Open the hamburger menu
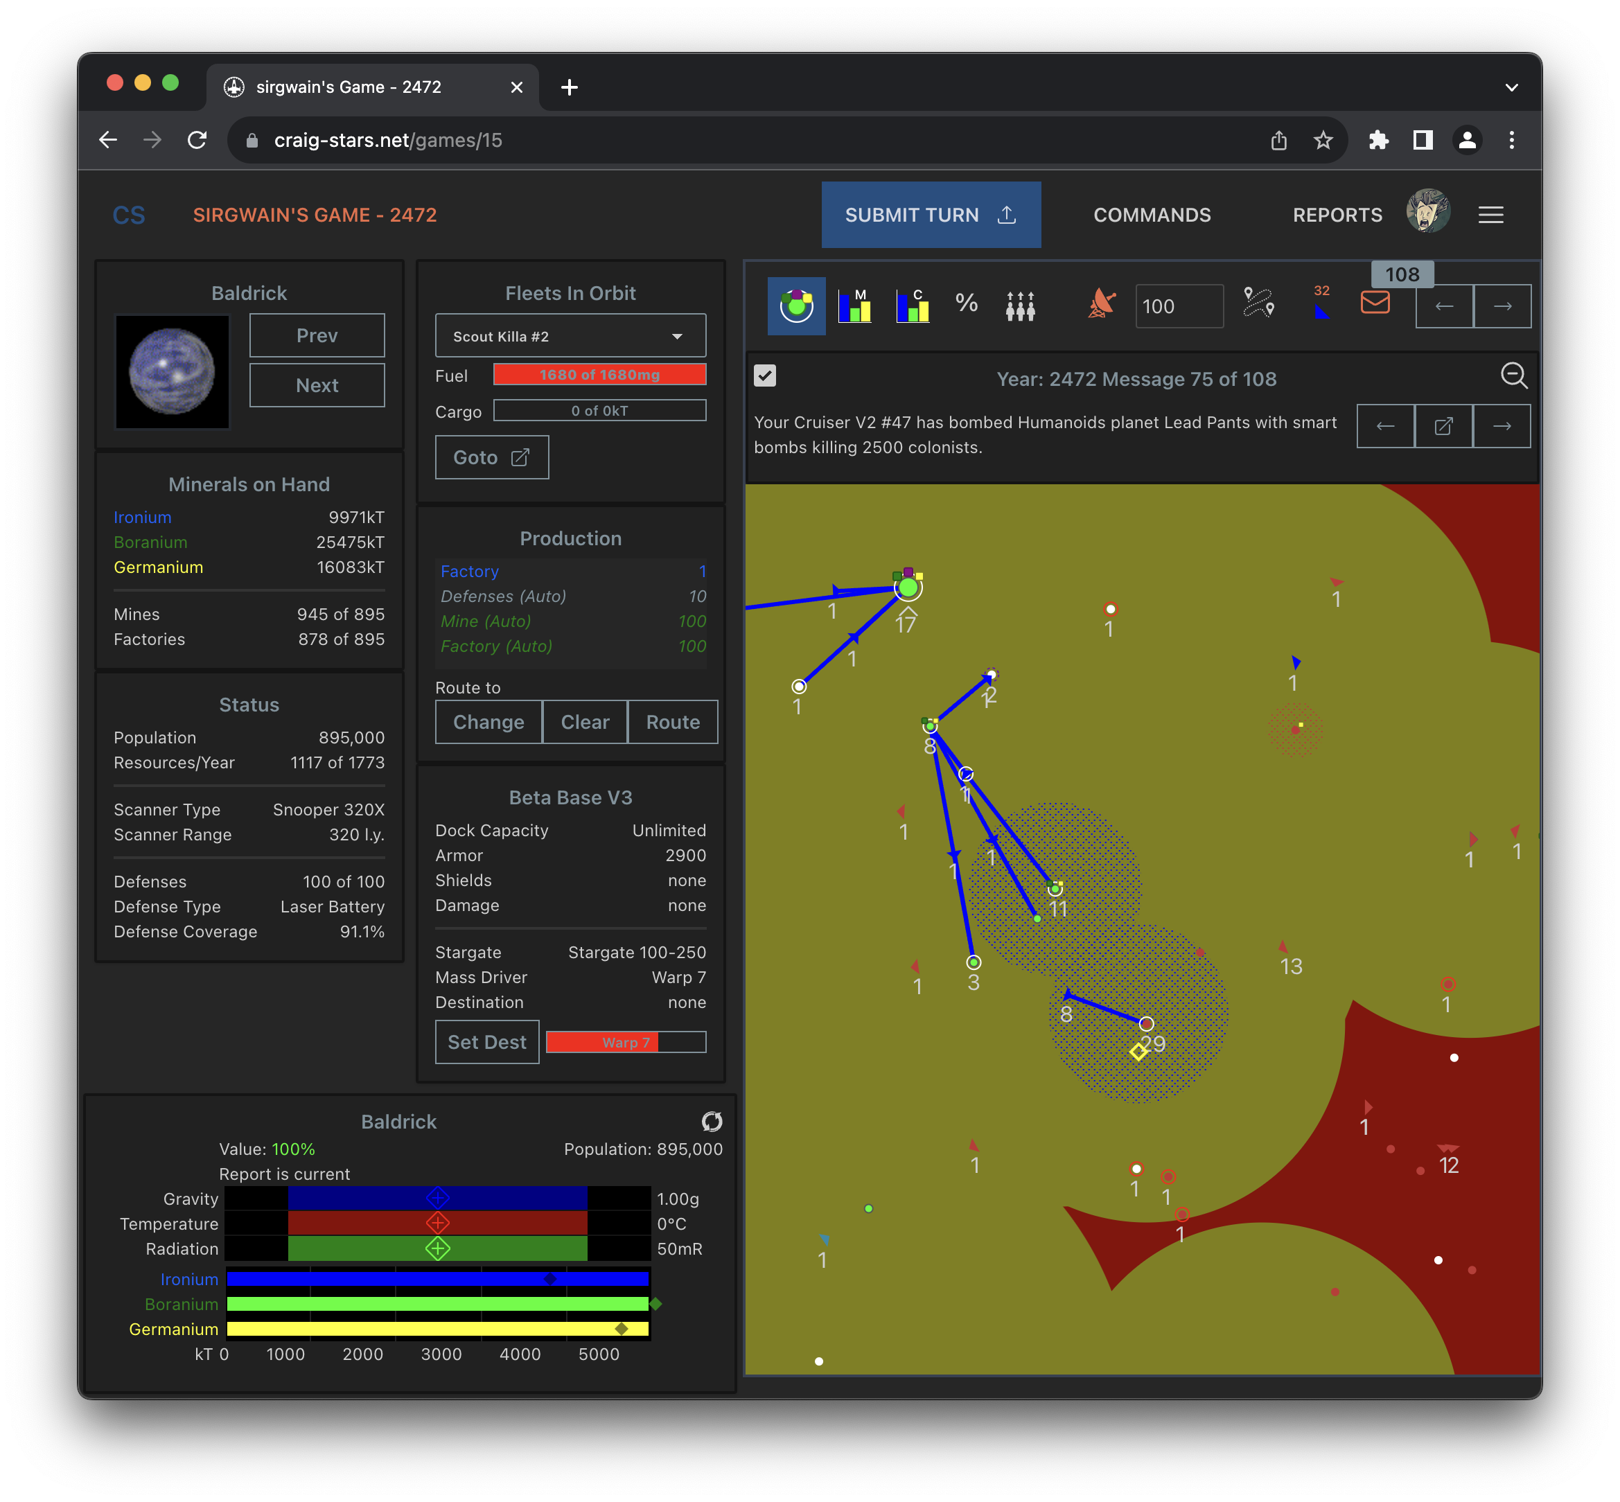The width and height of the screenshot is (1620, 1502). click(x=1490, y=215)
